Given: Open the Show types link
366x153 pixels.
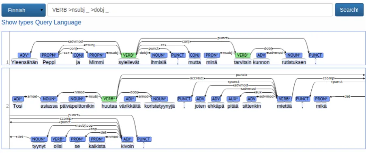Looking at the screenshot, I should pos(17,22).
